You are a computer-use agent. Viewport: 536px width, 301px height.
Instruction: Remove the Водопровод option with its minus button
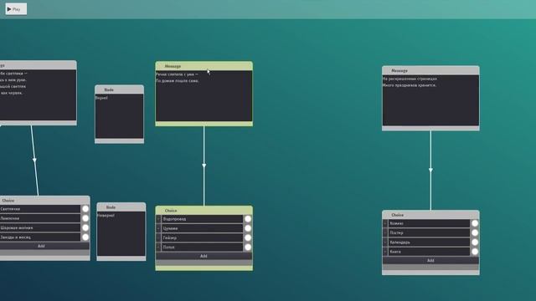(x=158, y=219)
